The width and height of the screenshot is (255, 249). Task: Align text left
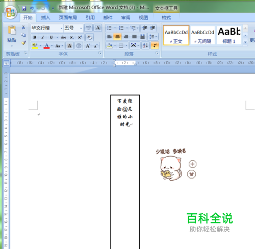click(x=110, y=37)
